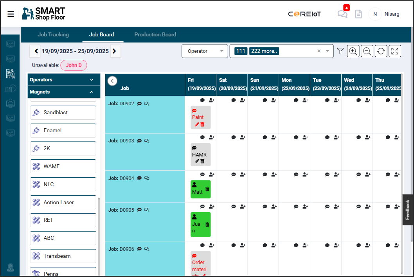Image resolution: width=414 pixels, height=277 pixels.
Task: Enter fullscreen with the expand icon
Action: (394, 51)
